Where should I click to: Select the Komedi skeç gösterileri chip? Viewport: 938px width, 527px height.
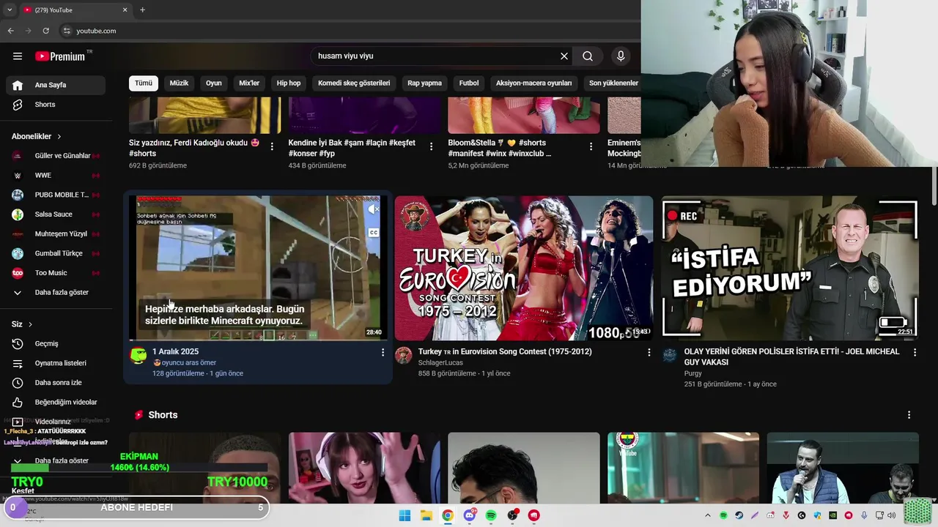coord(354,83)
